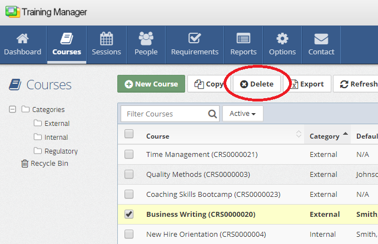Open the Active status dropdown
The width and height of the screenshot is (378, 244).
pyautogui.click(x=243, y=114)
